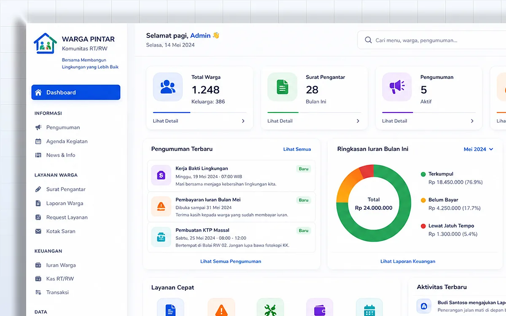The width and height of the screenshot is (506, 316).
Task: Expand Surat Pengantar Lihat Detail chevron
Action: point(358,121)
